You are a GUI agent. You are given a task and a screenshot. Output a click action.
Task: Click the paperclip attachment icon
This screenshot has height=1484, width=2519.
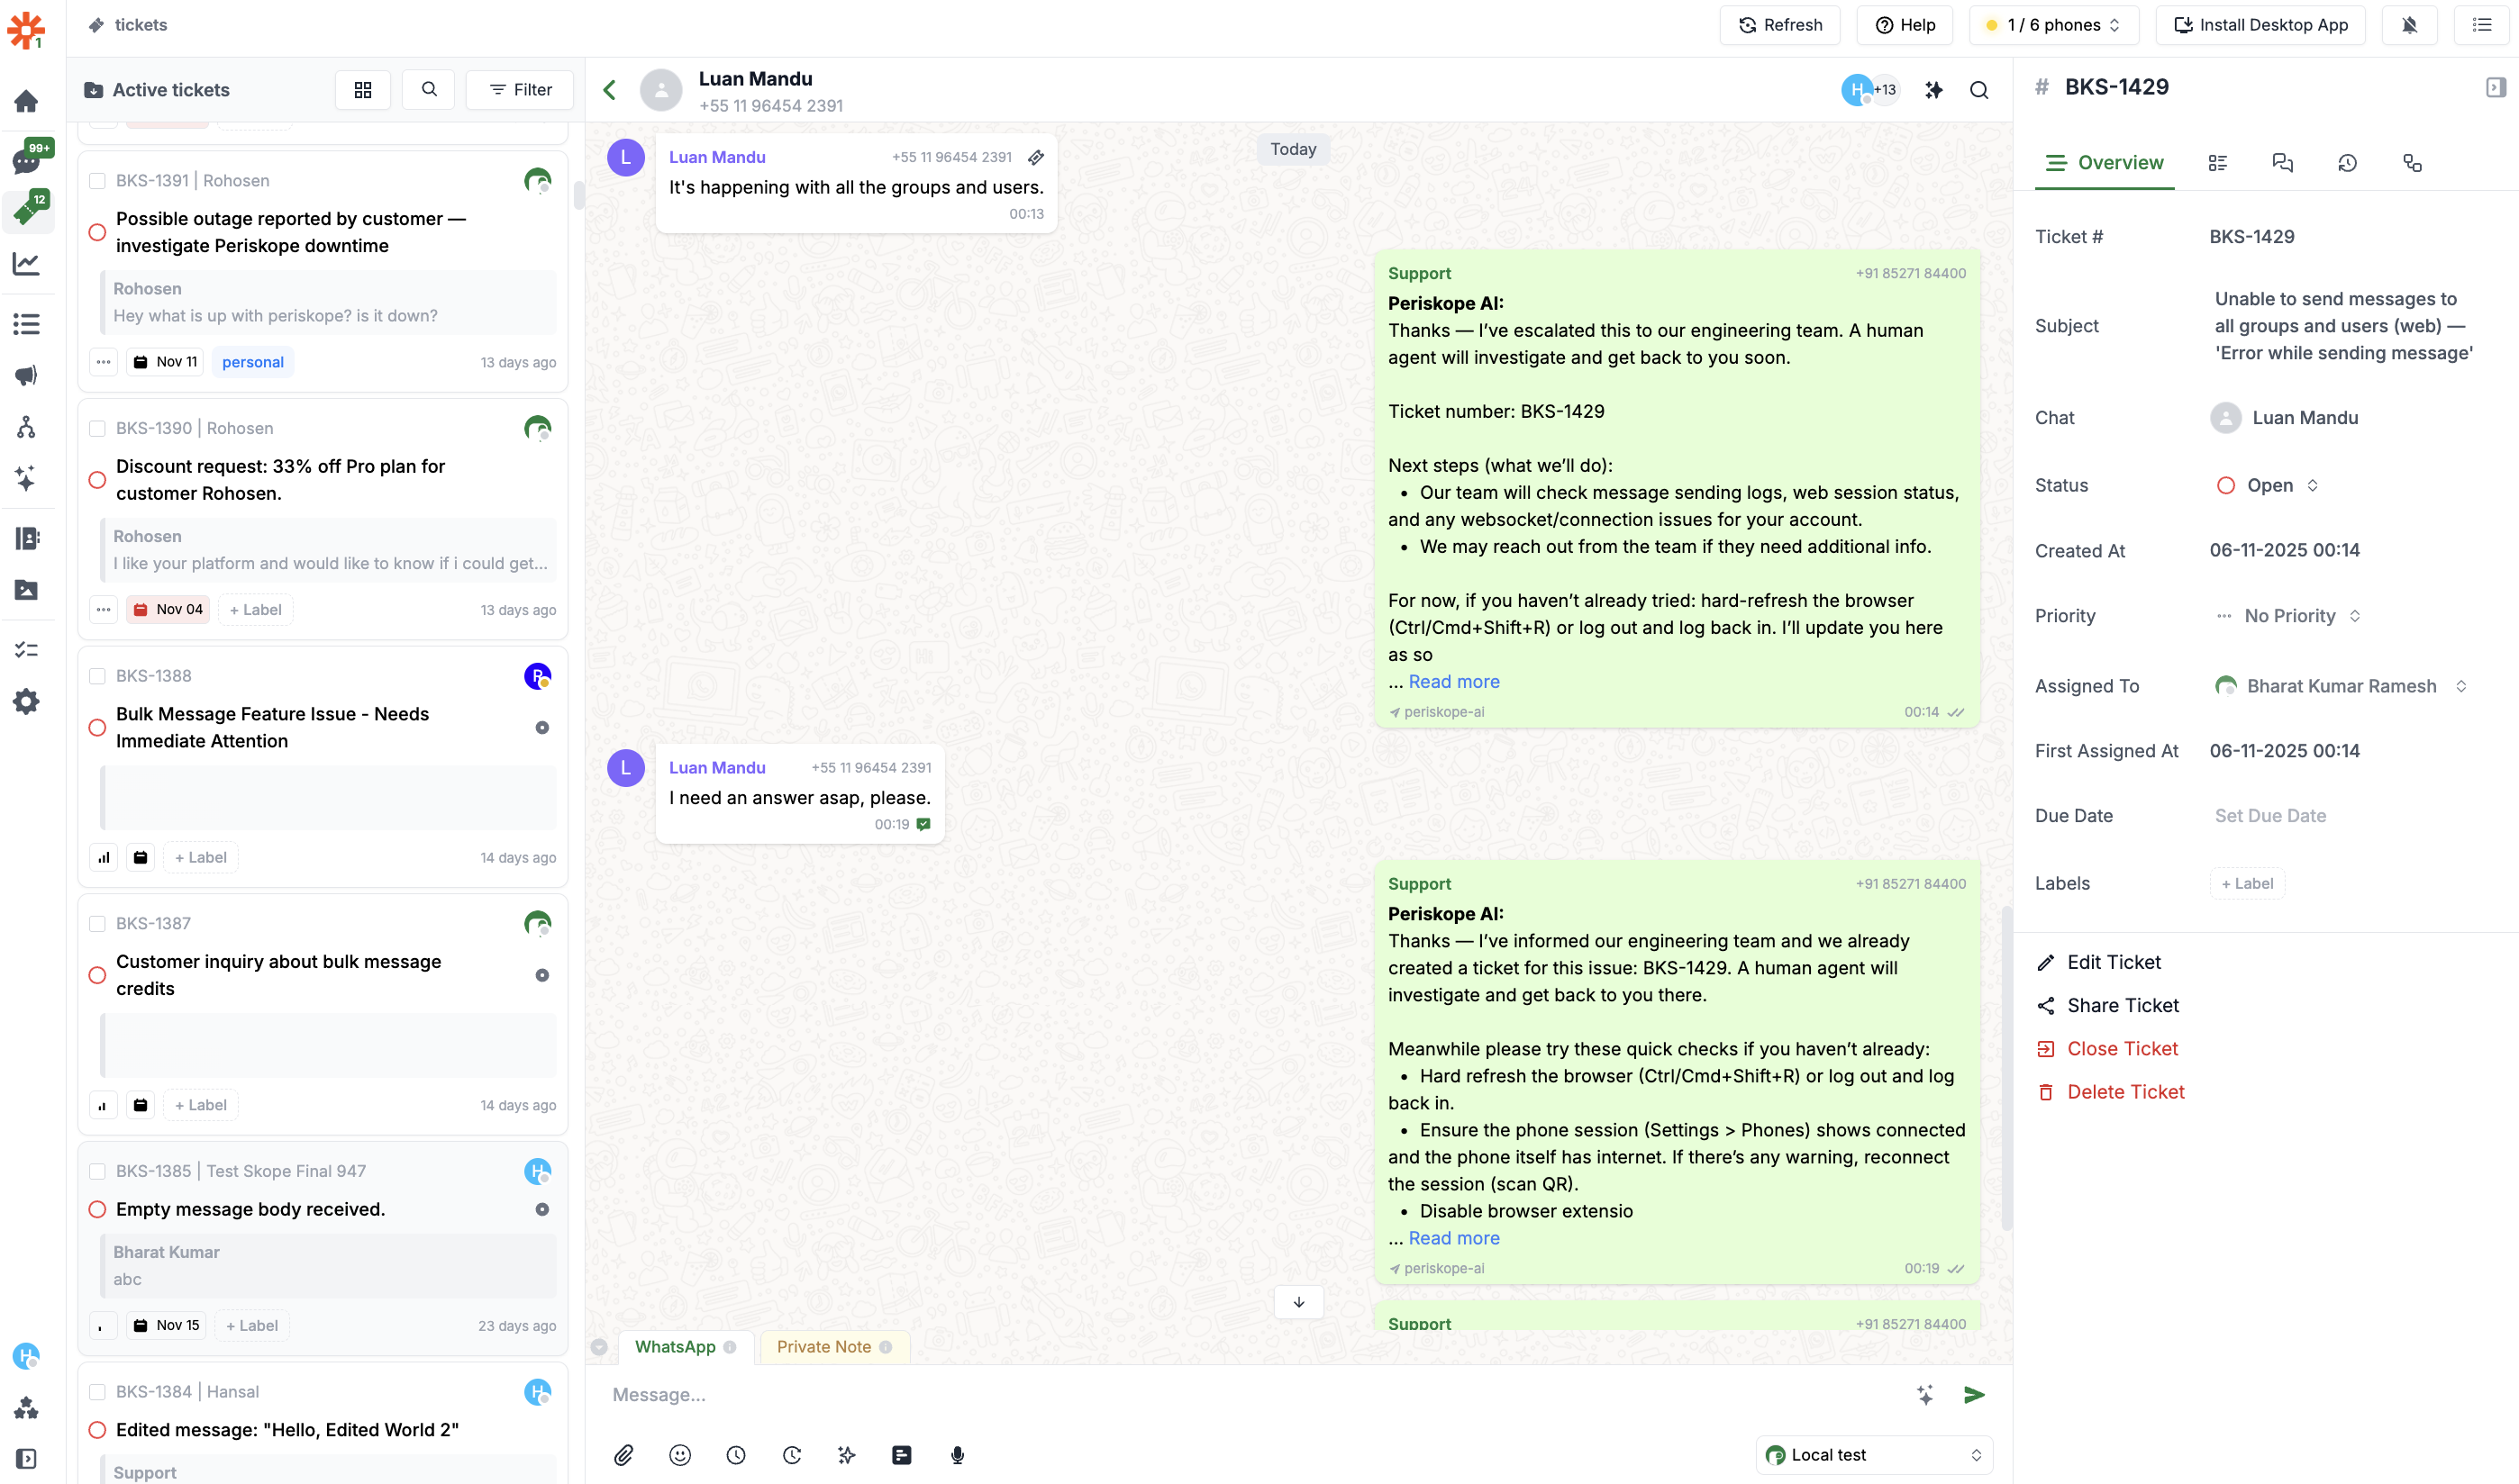[x=623, y=1455]
